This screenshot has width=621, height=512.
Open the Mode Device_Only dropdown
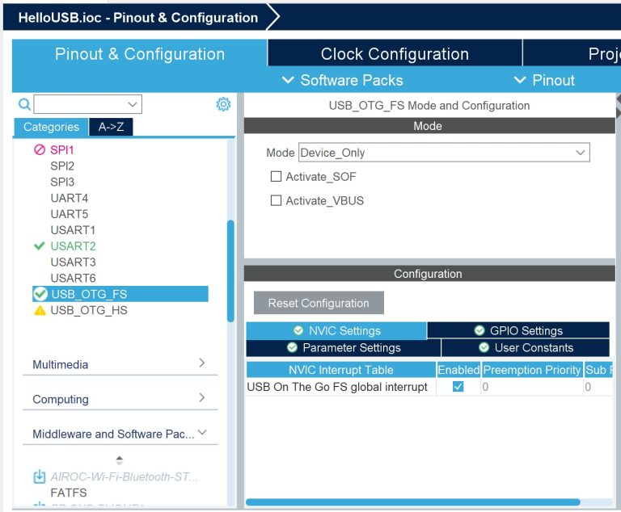(x=444, y=153)
